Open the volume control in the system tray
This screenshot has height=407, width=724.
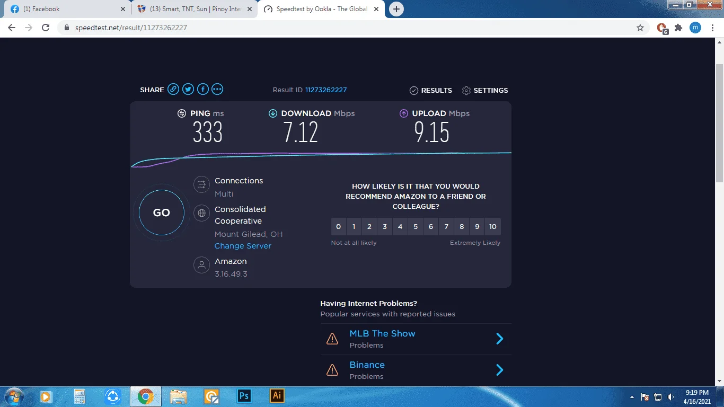coord(671,396)
